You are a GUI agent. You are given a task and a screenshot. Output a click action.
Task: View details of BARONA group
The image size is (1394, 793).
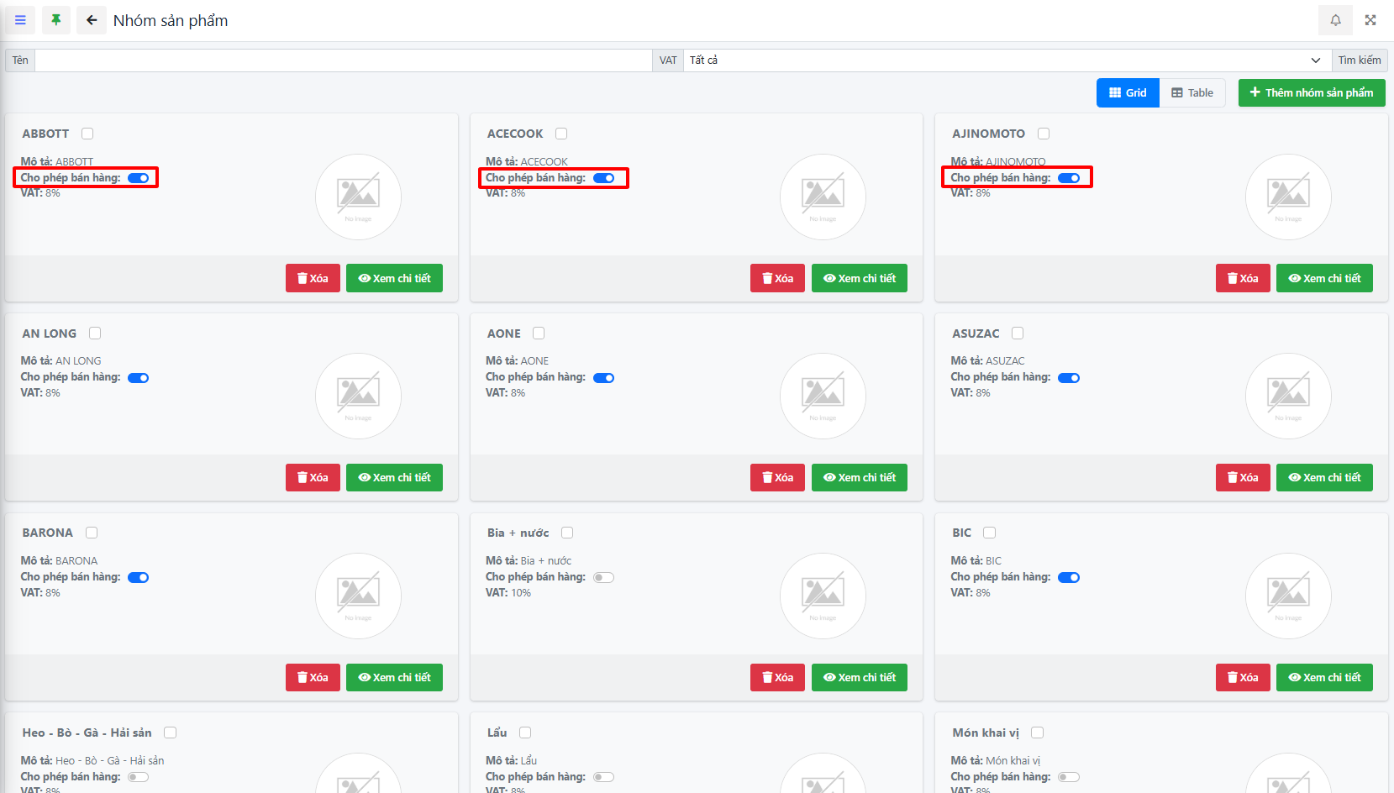pos(394,677)
